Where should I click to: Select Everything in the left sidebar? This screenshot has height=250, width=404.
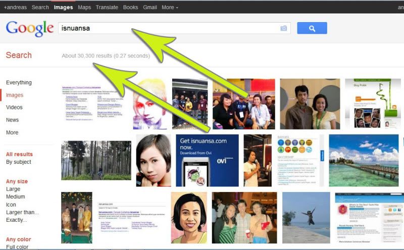click(19, 83)
